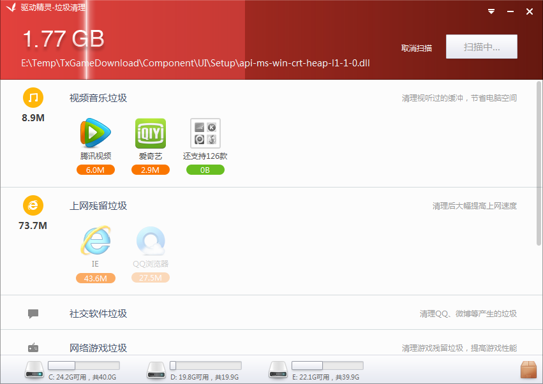Click the orange music note category icon
This screenshot has height=384, width=543.
[34, 98]
